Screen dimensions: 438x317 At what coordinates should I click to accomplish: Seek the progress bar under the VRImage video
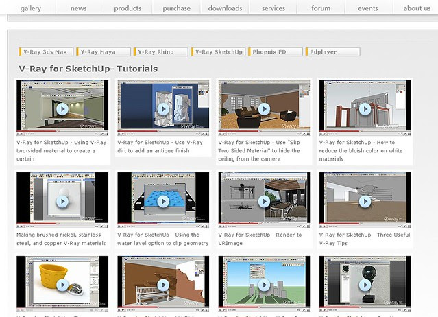(264, 224)
